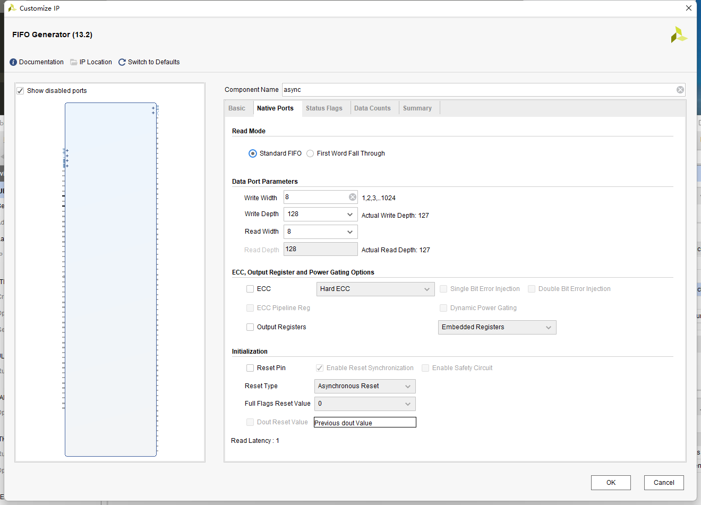Open the Documentation link
The height and width of the screenshot is (505, 701).
[x=41, y=62]
